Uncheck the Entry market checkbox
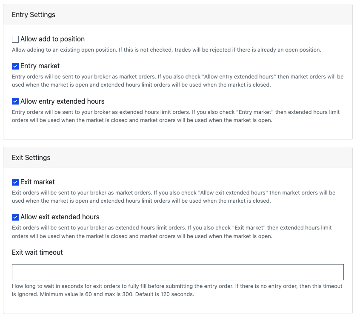357x317 pixels. pyautogui.click(x=15, y=66)
